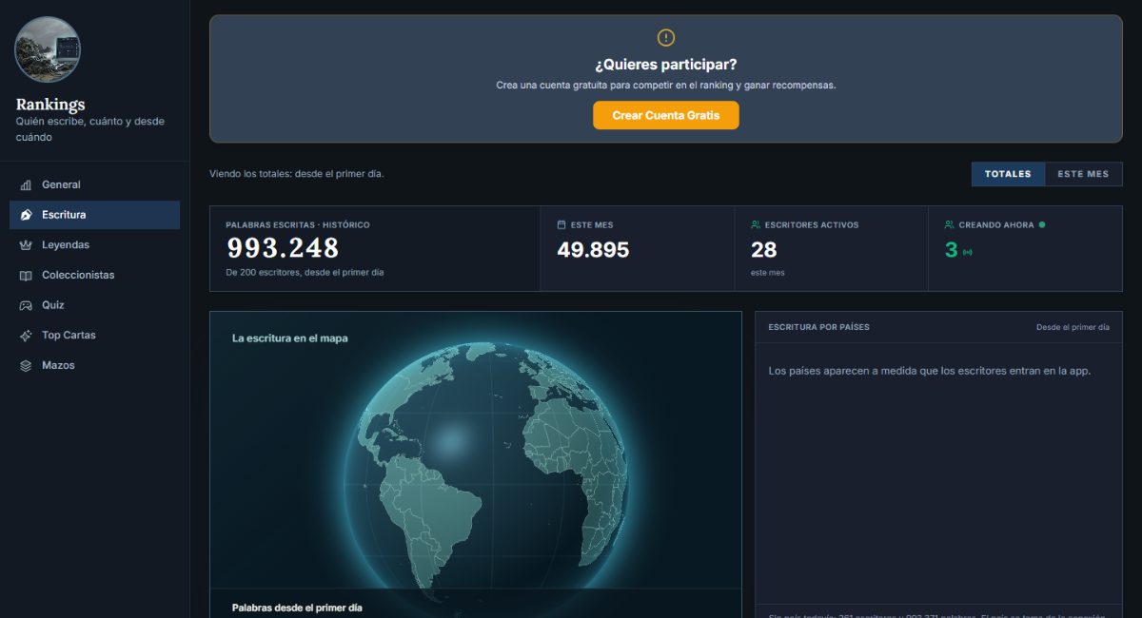
Task: Click the profile avatar above Rankings
Action: coord(48,49)
